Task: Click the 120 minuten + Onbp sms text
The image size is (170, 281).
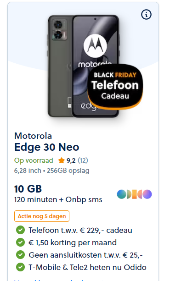Action: 58,200
